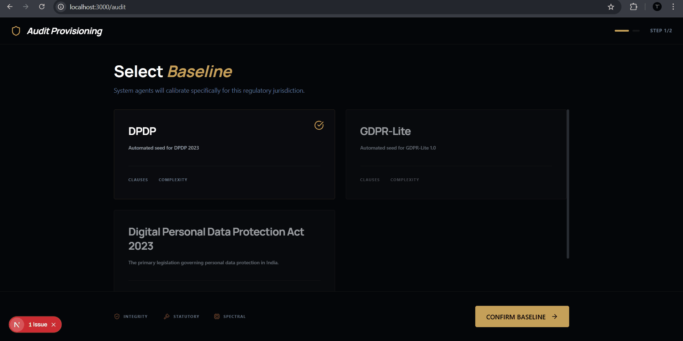Click the shield logo beside Audit Provisioning
The height and width of the screenshot is (341, 683).
click(x=16, y=31)
